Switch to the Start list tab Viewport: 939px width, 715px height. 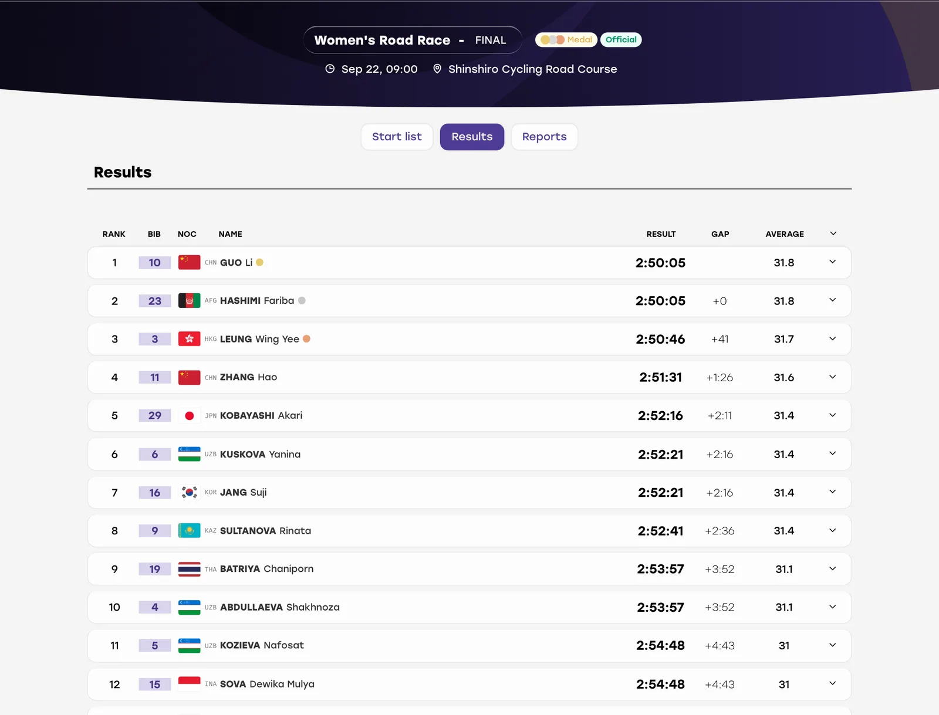tap(397, 137)
